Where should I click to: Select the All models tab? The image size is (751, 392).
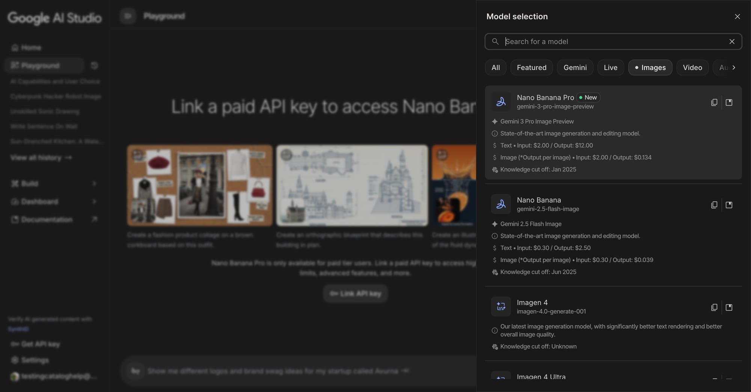pyautogui.click(x=495, y=67)
